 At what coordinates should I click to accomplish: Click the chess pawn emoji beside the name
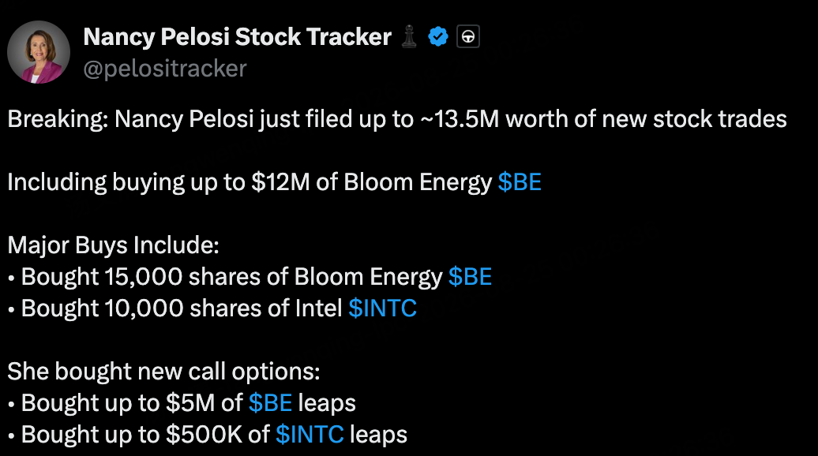[x=410, y=36]
